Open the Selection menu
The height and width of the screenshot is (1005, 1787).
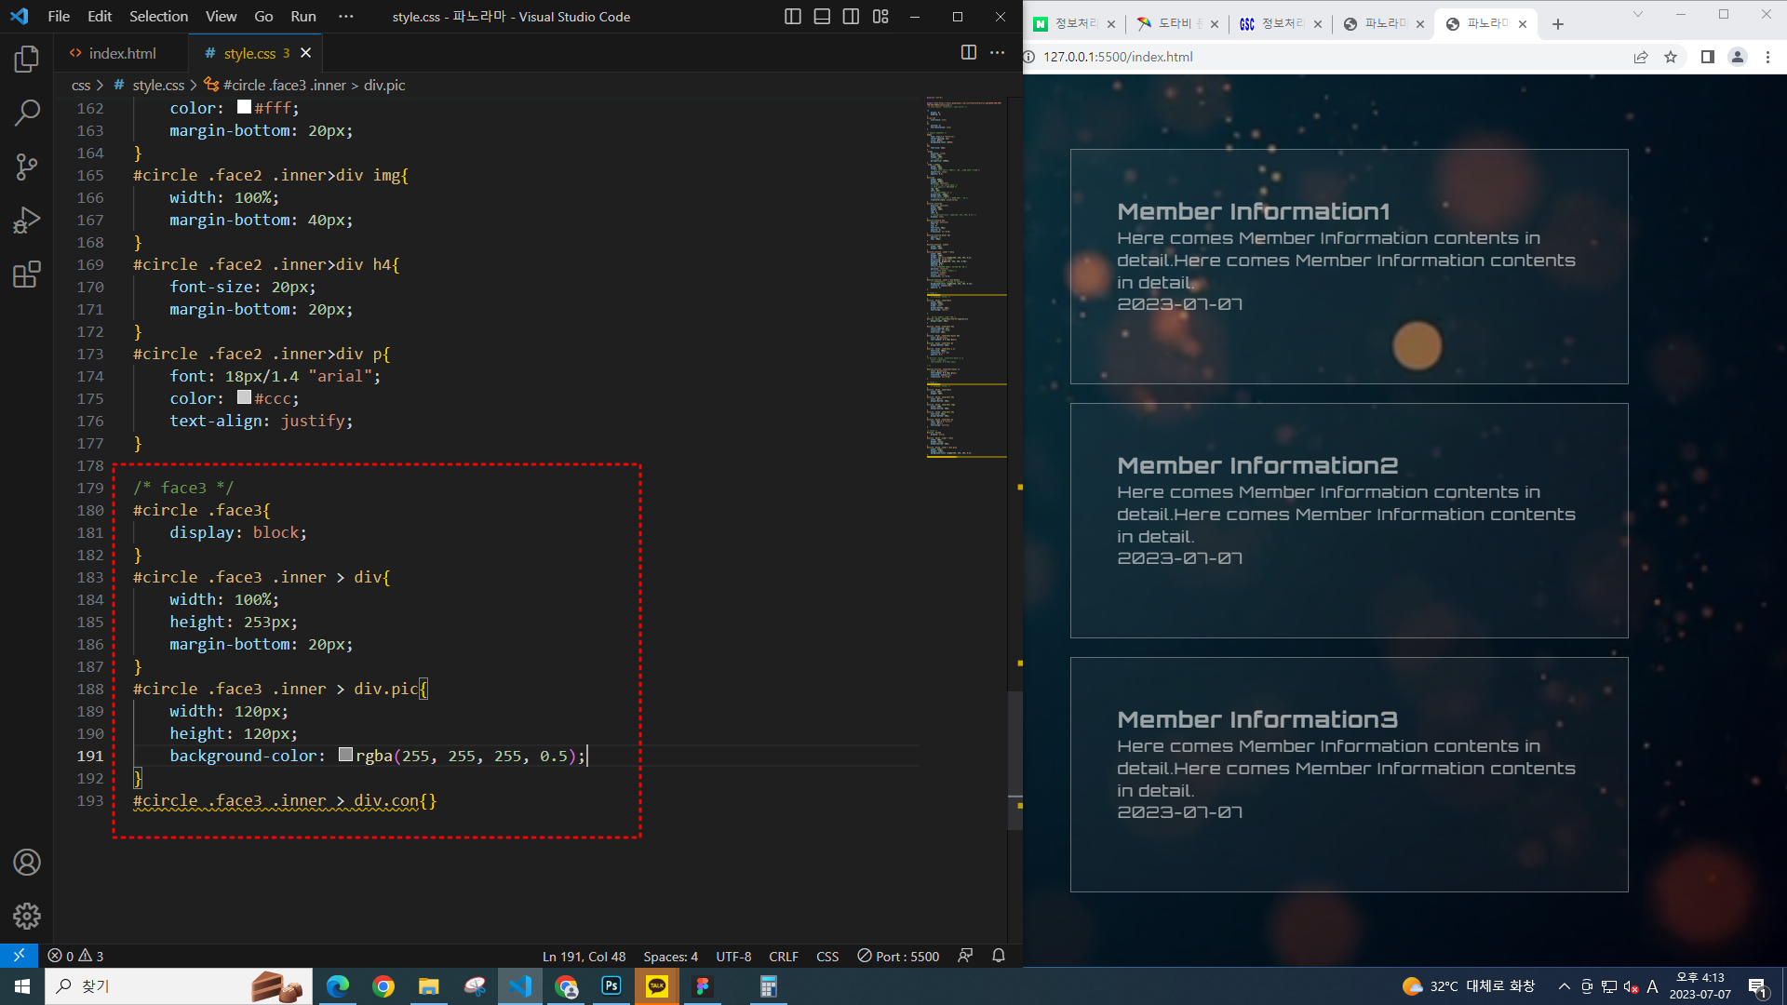pyautogui.click(x=158, y=17)
